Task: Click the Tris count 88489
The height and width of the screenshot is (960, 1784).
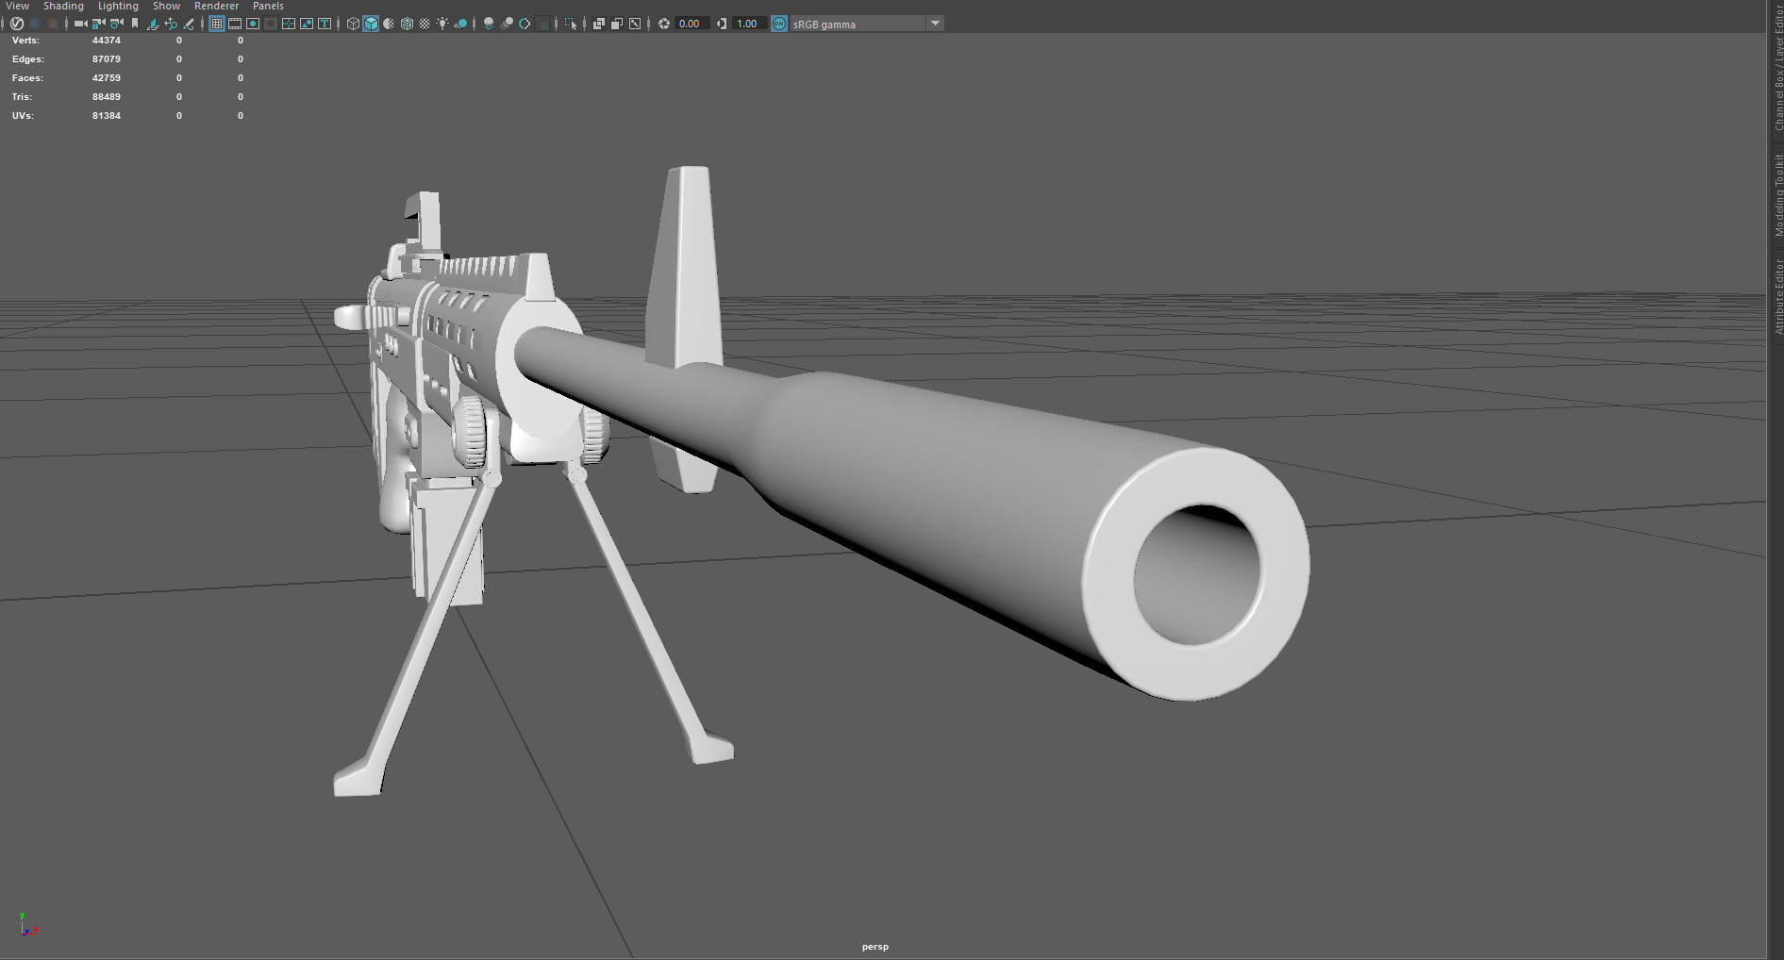Action: 107,97
